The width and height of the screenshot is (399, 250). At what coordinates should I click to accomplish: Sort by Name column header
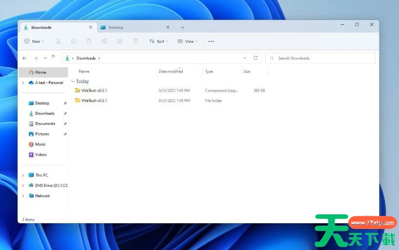pyautogui.click(x=84, y=71)
